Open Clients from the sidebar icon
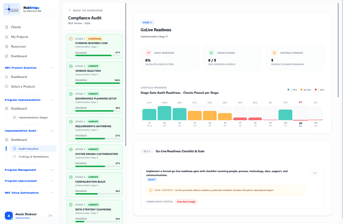 [x=7, y=27]
